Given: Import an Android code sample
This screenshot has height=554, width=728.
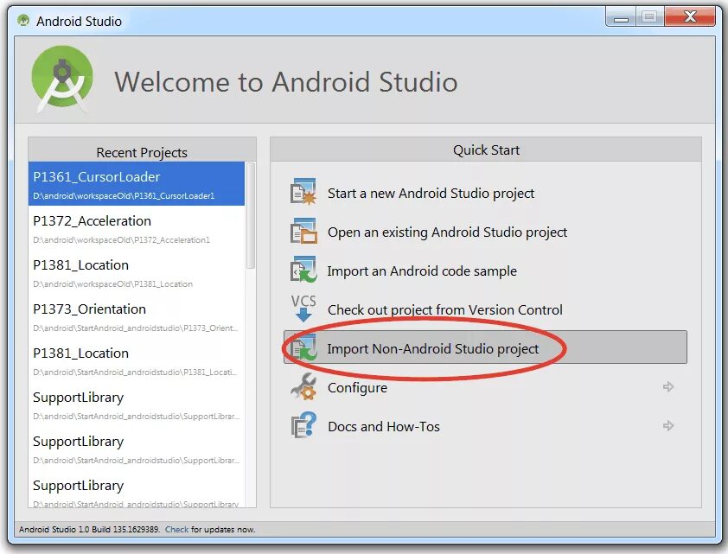Looking at the screenshot, I should pos(422,271).
